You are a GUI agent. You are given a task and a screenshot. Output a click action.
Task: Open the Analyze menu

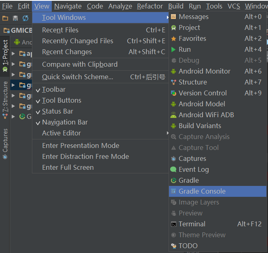tap(120, 6)
